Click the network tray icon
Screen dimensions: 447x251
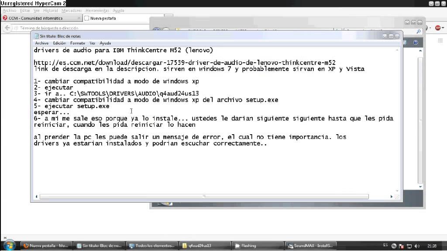[x=409, y=246]
